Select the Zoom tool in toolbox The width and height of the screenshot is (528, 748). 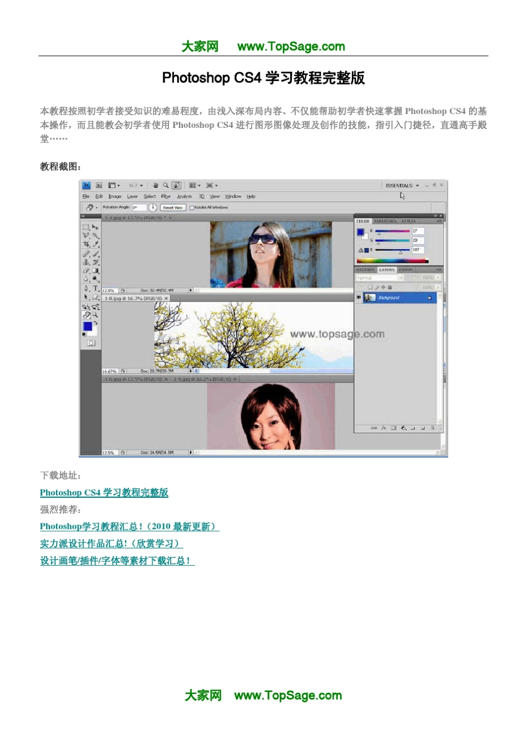(96, 315)
